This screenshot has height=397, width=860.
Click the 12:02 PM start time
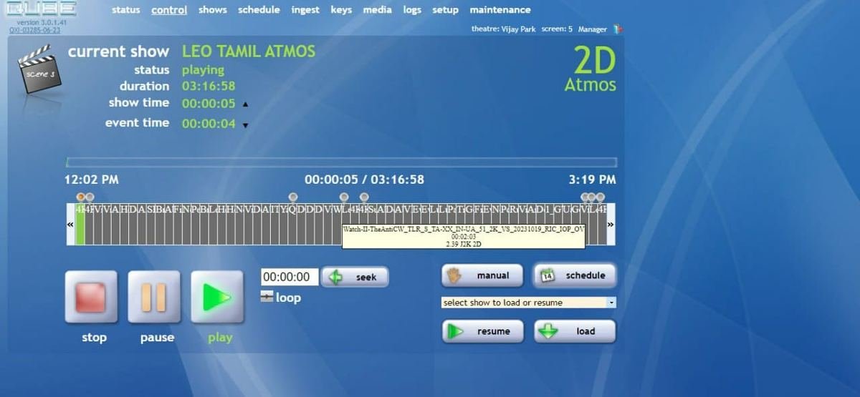coord(92,180)
